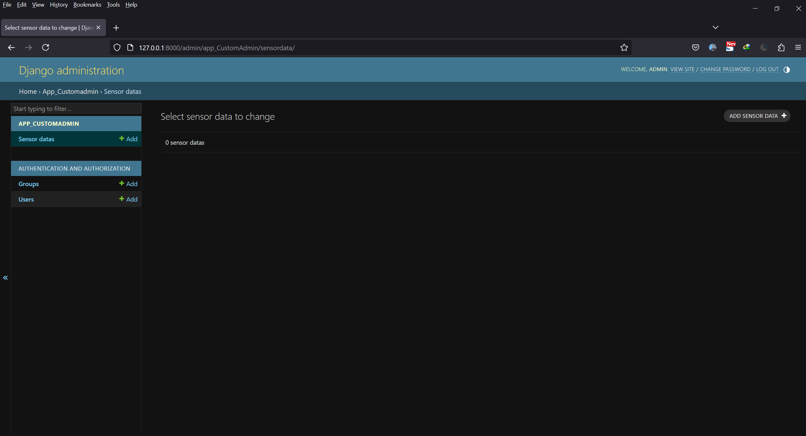The height and width of the screenshot is (436, 806).
Task: Toggle the Django admin theme icon
Action: [786, 70]
